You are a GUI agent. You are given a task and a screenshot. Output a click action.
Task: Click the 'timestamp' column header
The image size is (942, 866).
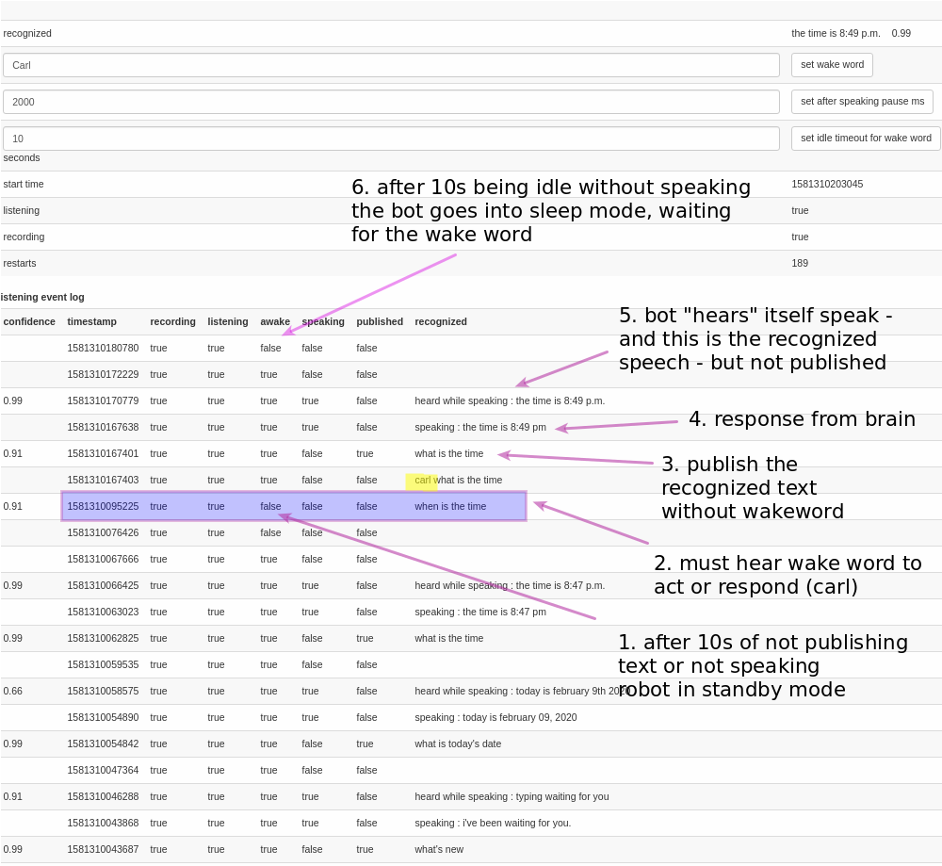pyautogui.click(x=92, y=321)
